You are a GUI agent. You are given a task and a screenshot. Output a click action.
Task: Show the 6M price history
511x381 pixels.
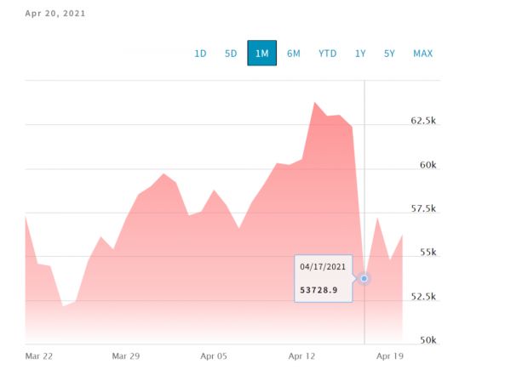294,54
